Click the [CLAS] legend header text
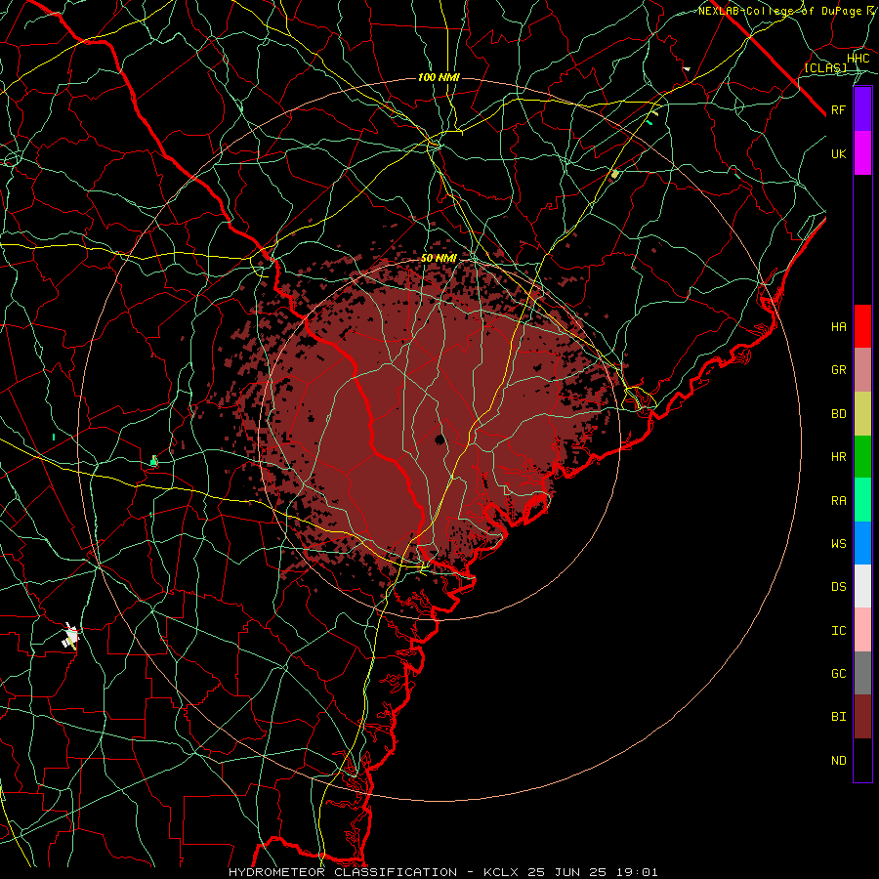 pos(825,67)
